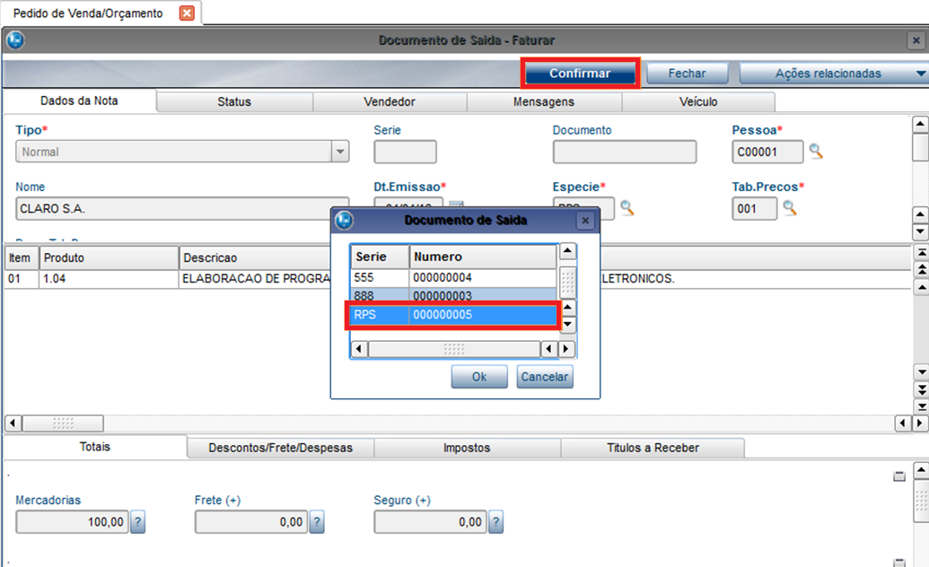Open lookup magnifier next to Tab.Precos field

pyautogui.click(x=789, y=207)
